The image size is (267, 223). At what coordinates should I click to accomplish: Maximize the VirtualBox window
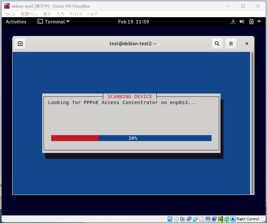click(243, 6)
